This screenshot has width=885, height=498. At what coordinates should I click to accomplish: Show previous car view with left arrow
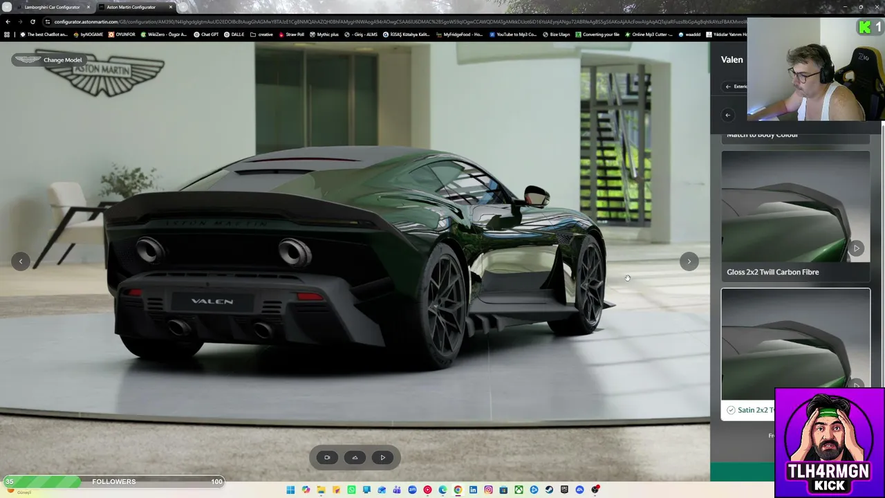tap(21, 261)
